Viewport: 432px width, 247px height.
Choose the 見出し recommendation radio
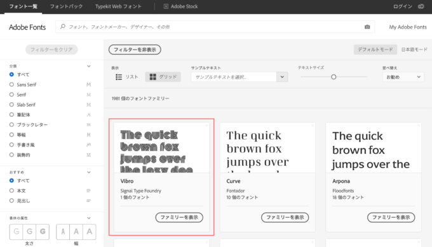[11, 201]
